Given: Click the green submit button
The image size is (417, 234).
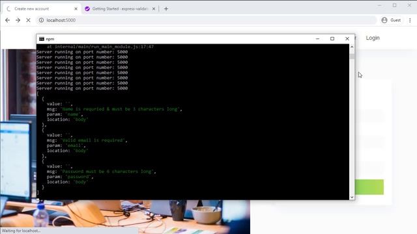Looking at the screenshot, I should (x=369, y=187).
